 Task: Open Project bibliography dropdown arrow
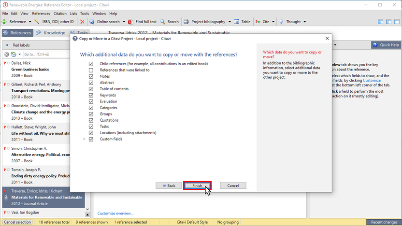tap(230, 22)
